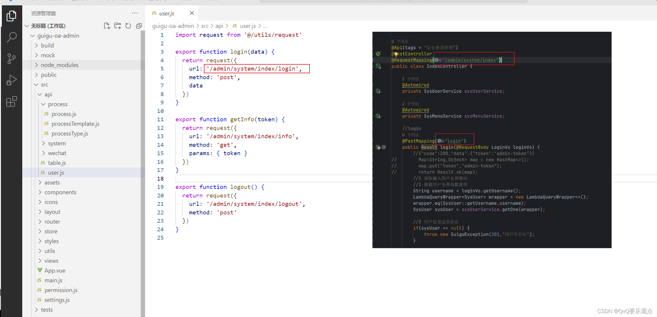Open App.vue file
Image resolution: width=657 pixels, height=317 pixels.
coord(55,270)
